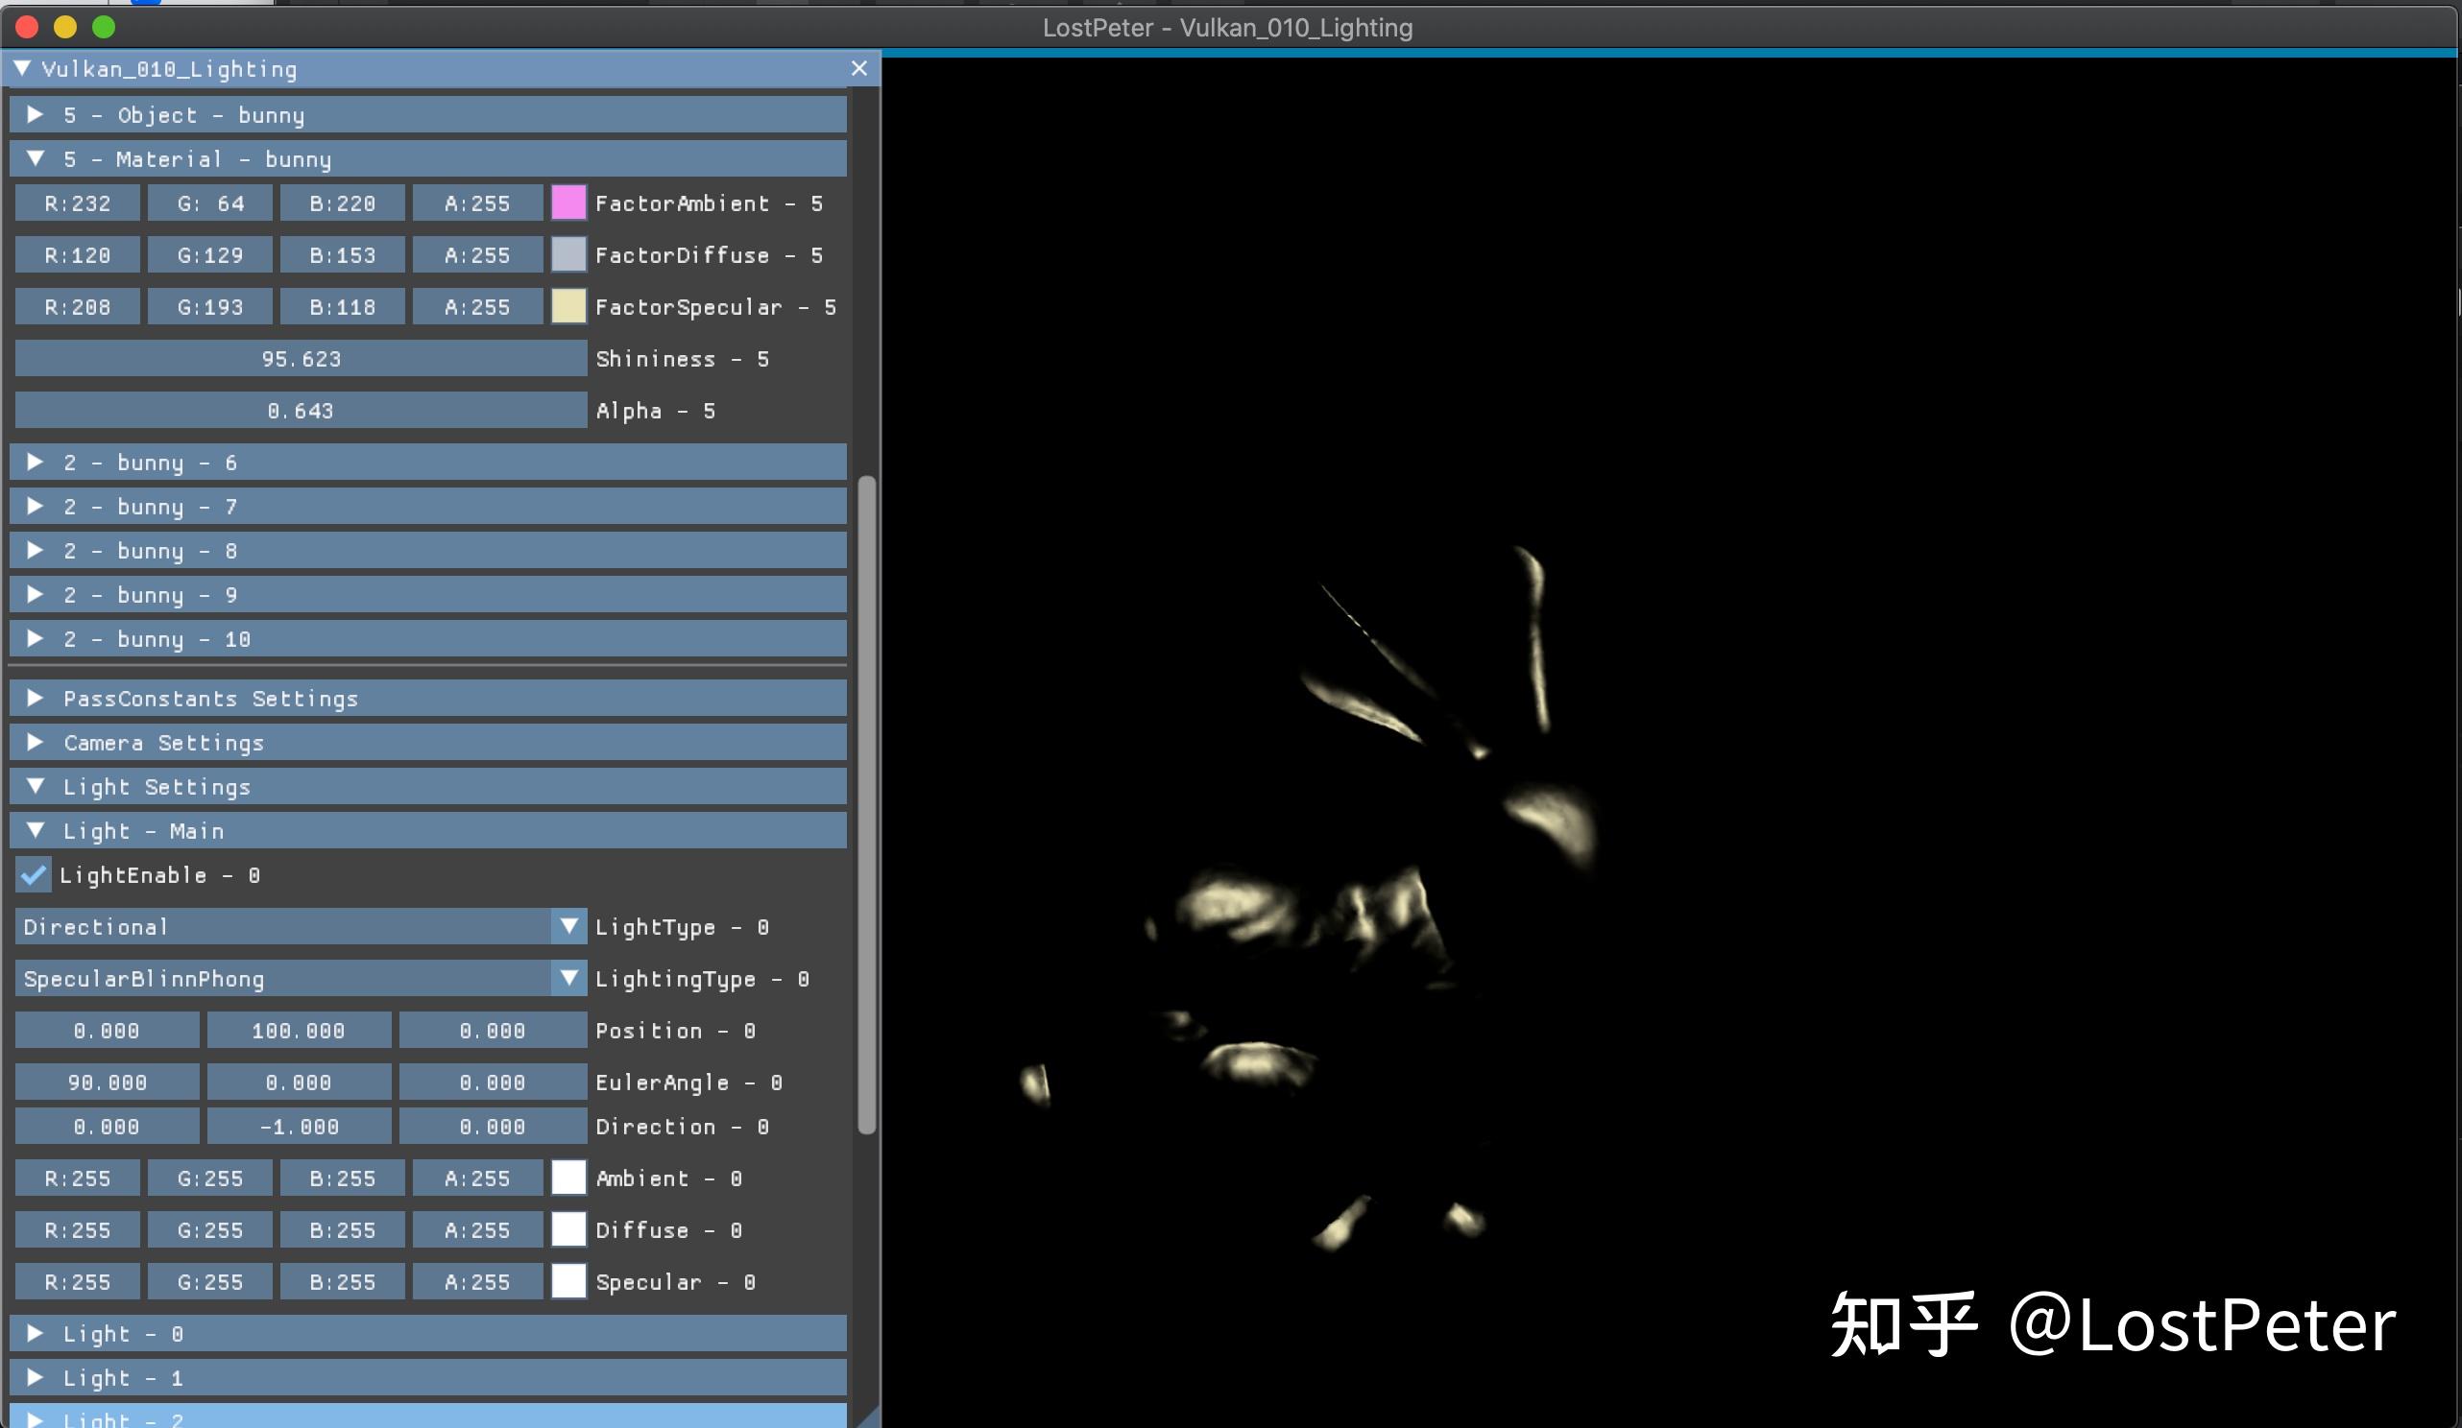Click the R:232 ambient red value field
This screenshot has width=2462, height=1428.
[x=77, y=203]
